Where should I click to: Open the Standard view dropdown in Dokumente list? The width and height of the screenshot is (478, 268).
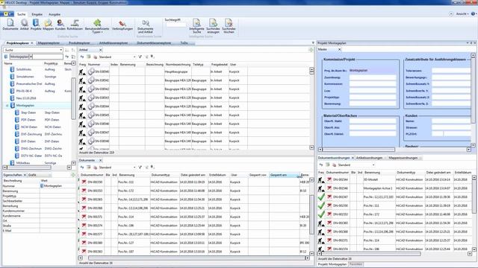point(134,167)
